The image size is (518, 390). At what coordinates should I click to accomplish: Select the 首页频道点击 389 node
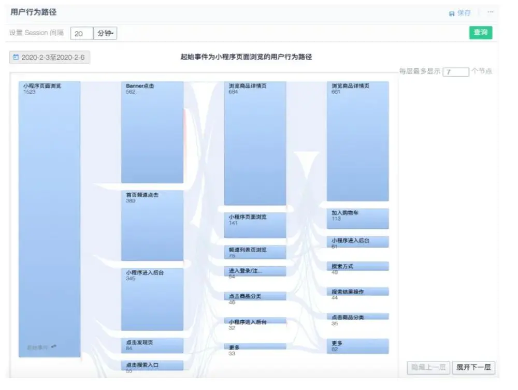click(152, 225)
